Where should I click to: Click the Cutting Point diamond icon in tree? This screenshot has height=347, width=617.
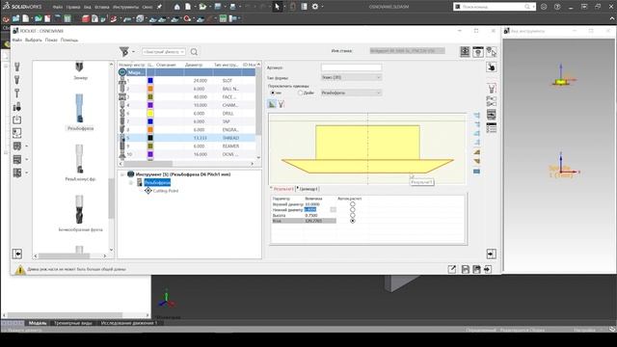(148, 191)
